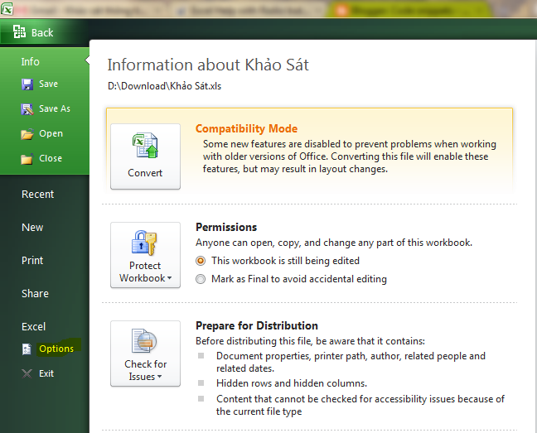Image resolution: width=537 pixels, height=433 pixels.
Task: Click 'Document properties, printer path' item
Action: (x=351, y=363)
